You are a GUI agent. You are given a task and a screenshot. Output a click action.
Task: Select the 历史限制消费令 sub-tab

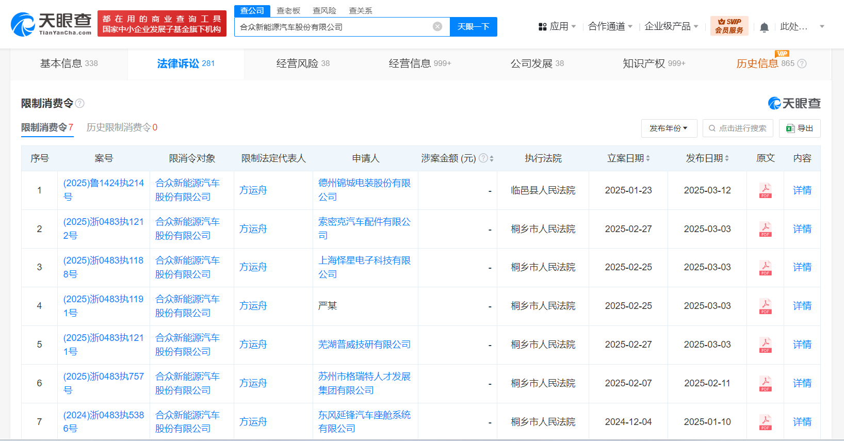pyautogui.click(x=122, y=127)
